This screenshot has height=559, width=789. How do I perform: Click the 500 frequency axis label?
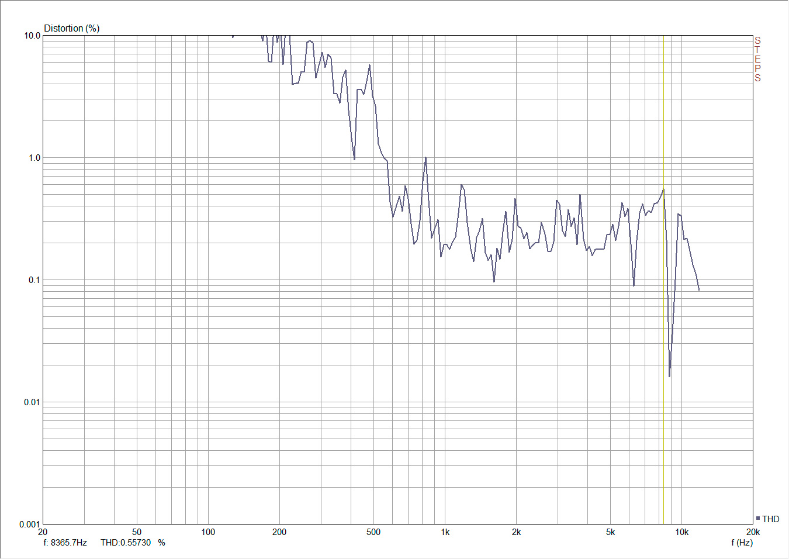373,532
